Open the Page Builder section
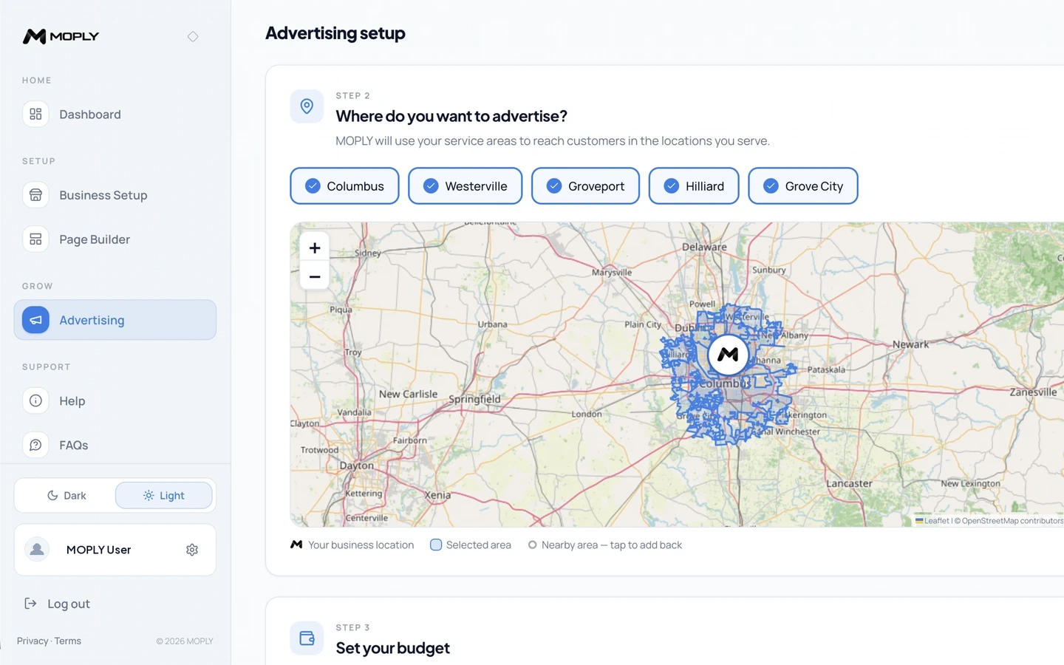 (115, 239)
